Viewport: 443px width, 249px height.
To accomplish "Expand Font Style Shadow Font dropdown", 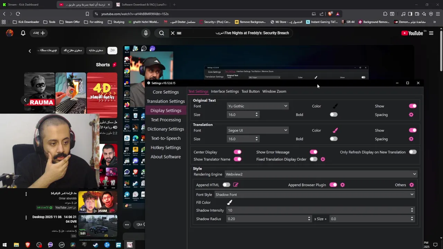I will click(315, 195).
